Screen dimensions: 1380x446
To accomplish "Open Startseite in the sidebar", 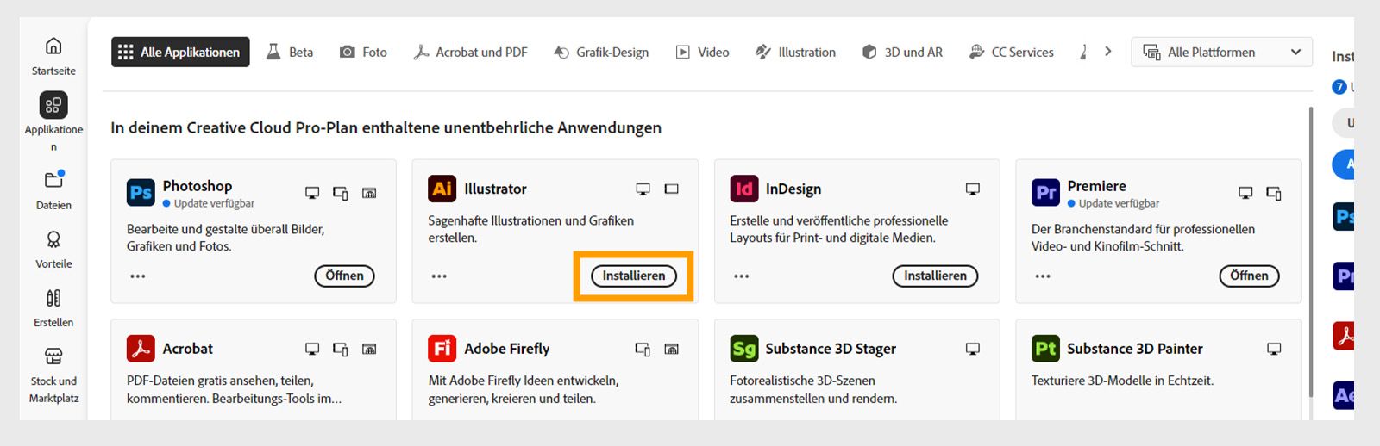I will coord(53,55).
